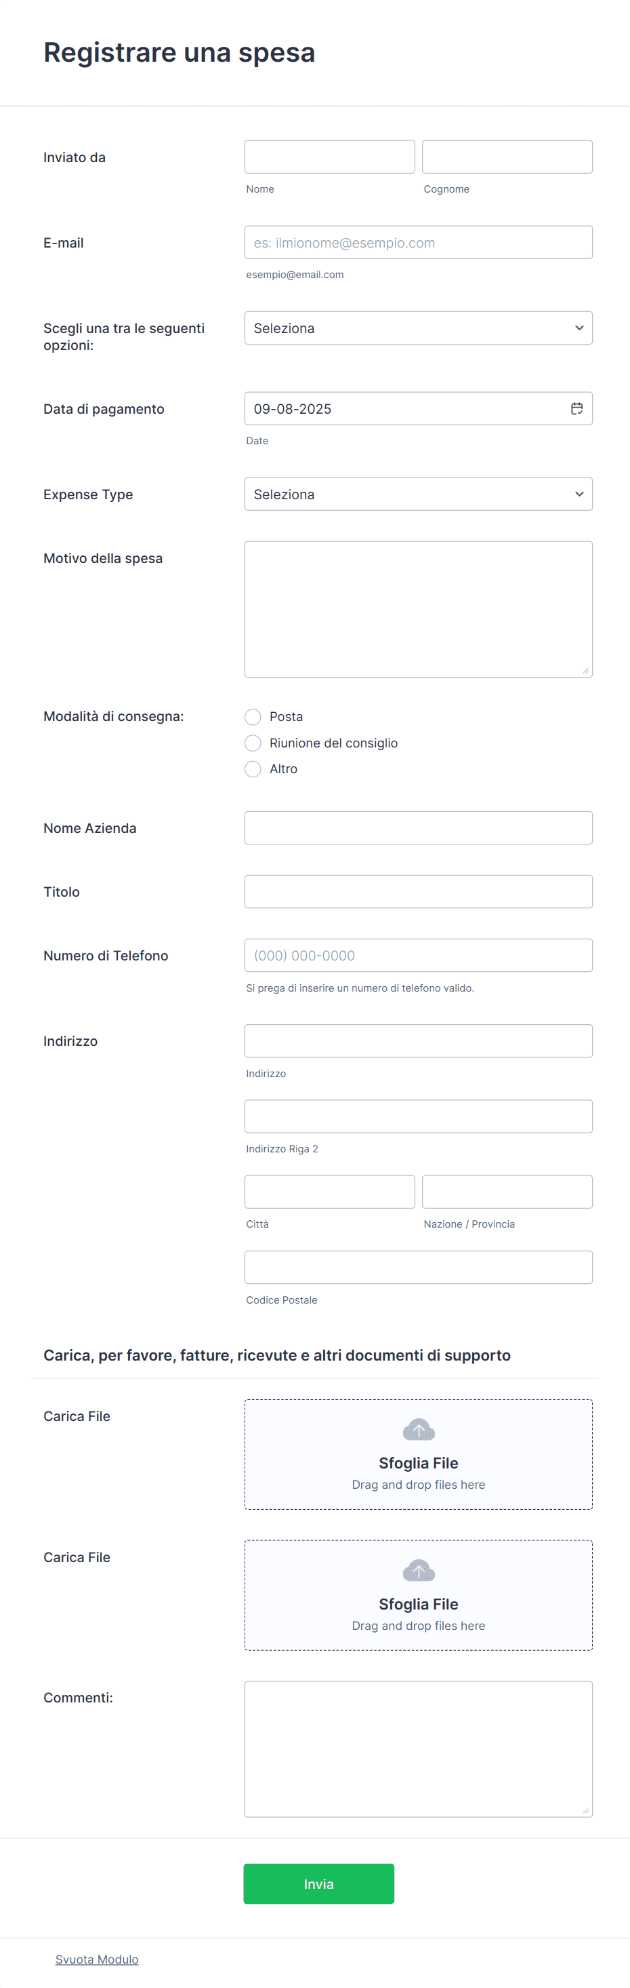The height and width of the screenshot is (1988, 630).
Task: Click Sfoglia File in second upload area
Action: tap(419, 1603)
